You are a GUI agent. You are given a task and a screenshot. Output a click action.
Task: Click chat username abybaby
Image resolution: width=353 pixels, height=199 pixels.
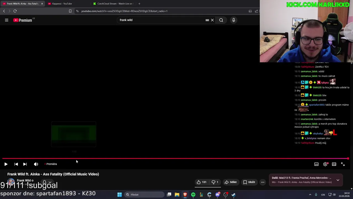(318, 133)
